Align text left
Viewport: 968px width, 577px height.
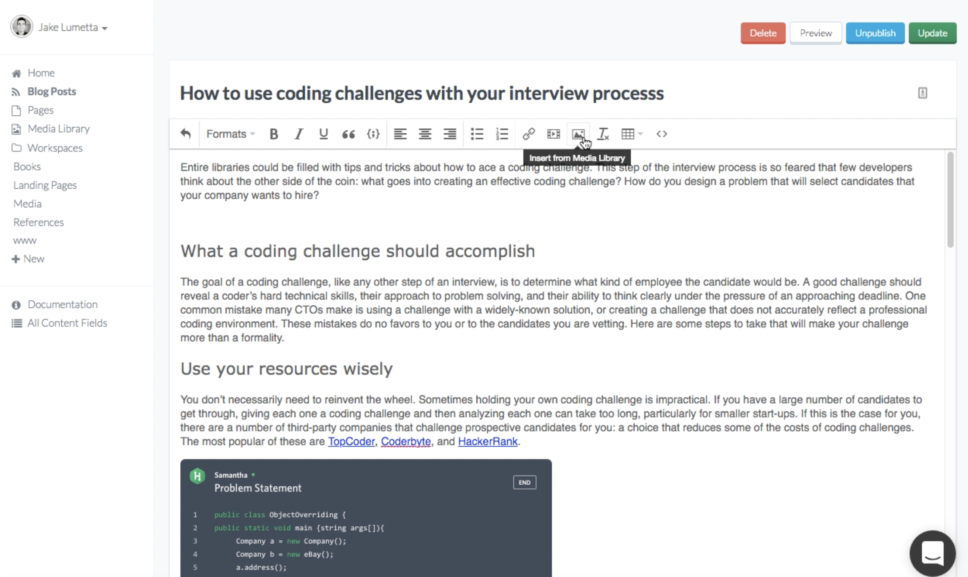[400, 134]
